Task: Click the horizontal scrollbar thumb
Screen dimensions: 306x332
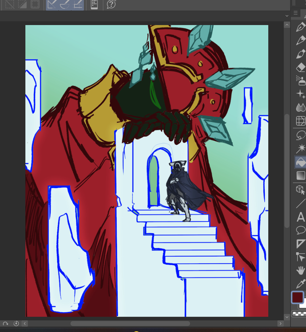Action: [x=130, y=324]
